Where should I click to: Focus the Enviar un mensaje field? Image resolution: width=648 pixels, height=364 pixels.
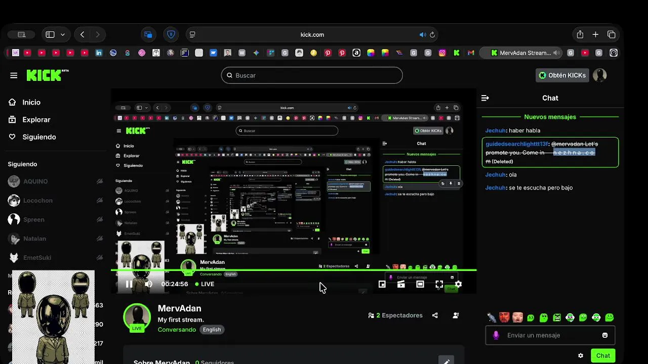[550, 335]
